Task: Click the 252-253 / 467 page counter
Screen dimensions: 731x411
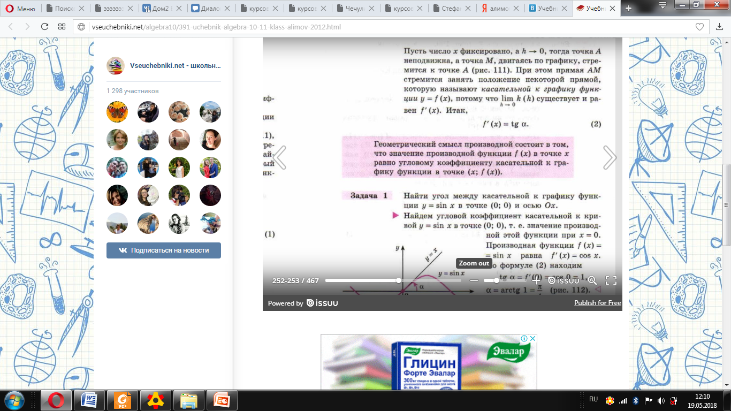Action: tap(295, 280)
